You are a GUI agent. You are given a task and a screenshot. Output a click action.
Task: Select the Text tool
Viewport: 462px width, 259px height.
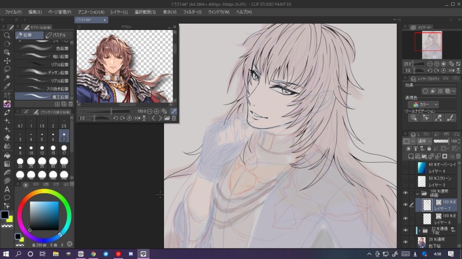tap(7, 189)
